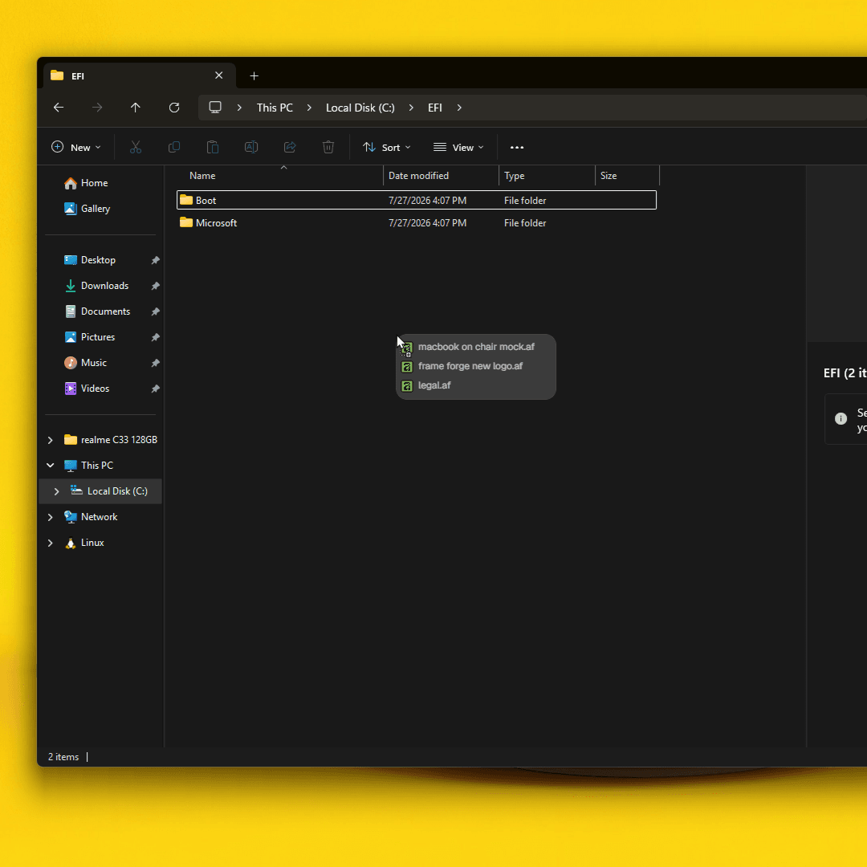The width and height of the screenshot is (867, 867).
Task: Select the Microsoft folder row
Action: (x=417, y=223)
